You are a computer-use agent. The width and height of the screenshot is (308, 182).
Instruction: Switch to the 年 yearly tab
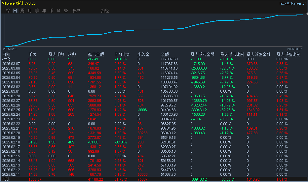click(x=44, y=11)
